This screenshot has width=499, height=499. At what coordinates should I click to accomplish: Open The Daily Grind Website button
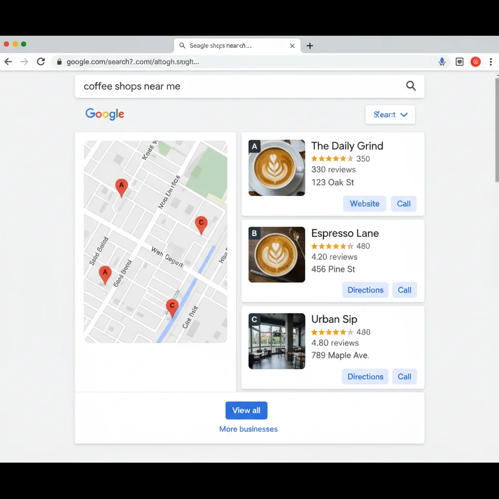point(365,204)
